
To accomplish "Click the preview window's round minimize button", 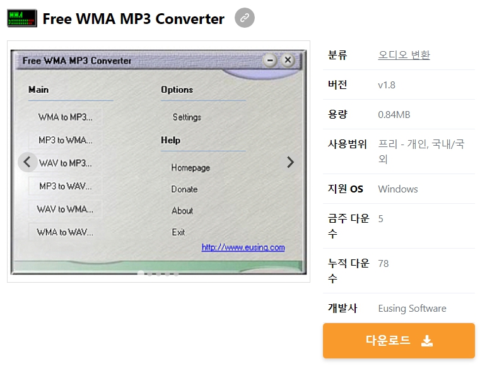I will point(270,61).
